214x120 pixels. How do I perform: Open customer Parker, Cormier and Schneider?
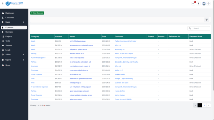click(x=126, y=41)
